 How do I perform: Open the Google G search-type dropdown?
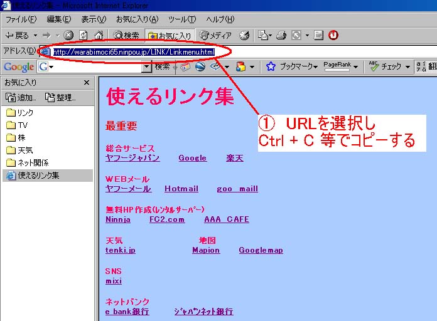click(x=51, y=67)
